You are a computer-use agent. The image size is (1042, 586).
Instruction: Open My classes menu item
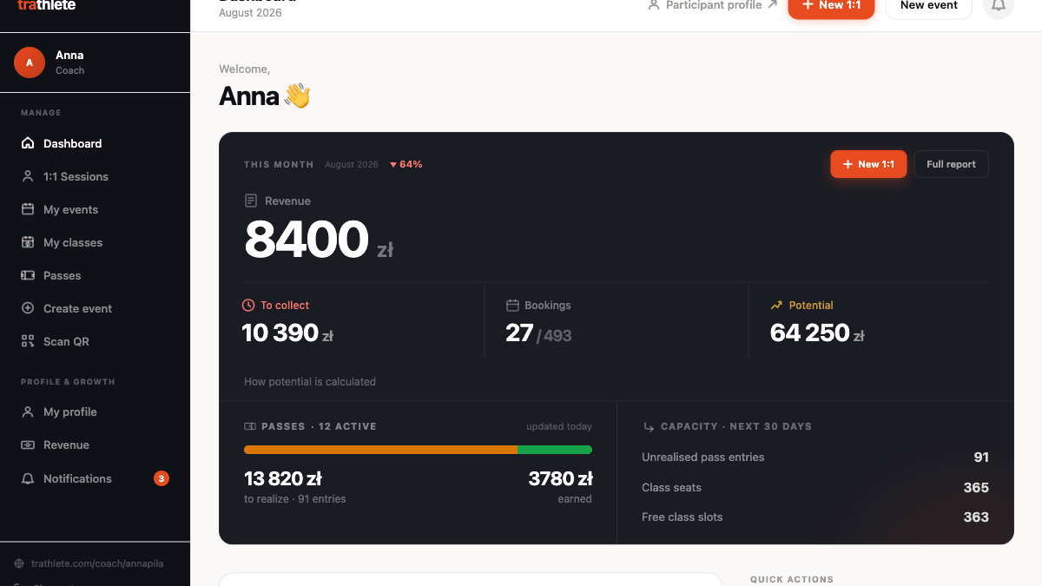[x=95, y=242]
